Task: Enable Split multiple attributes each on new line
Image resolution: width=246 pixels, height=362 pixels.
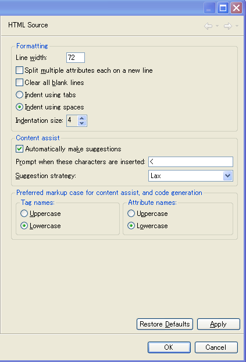Action: (x=19, y=70)
